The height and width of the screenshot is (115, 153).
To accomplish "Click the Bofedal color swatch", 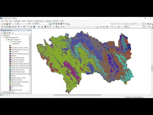I will 10,56.
